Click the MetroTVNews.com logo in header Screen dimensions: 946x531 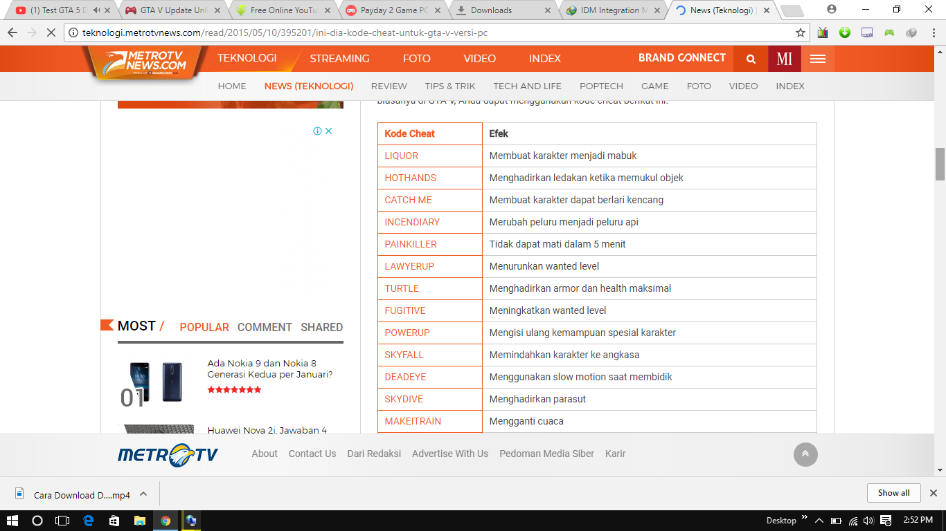click(147, 63)
